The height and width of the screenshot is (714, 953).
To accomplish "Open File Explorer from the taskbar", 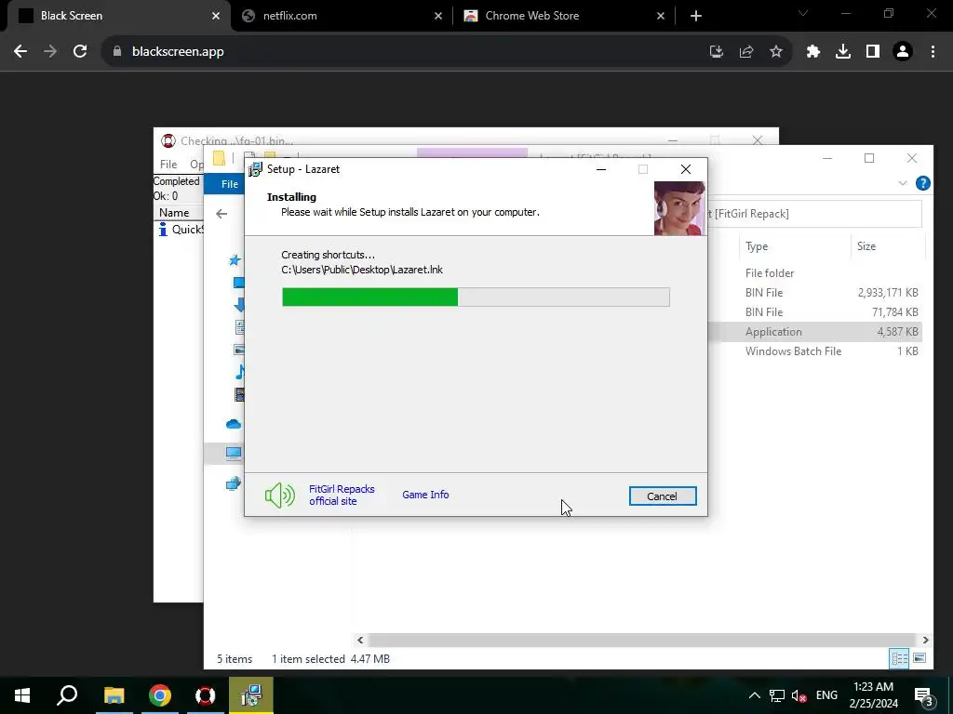I will click(114, 695).
